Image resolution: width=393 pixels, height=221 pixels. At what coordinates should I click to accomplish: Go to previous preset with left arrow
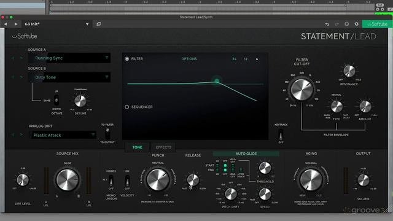click(x=6, y=24)
